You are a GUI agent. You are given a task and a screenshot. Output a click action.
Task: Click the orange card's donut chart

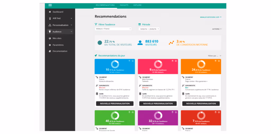click(x=201, y=64)
